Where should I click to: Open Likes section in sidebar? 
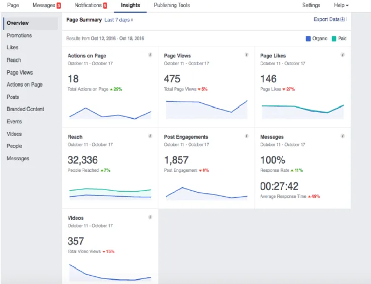(x=13, y=48)
